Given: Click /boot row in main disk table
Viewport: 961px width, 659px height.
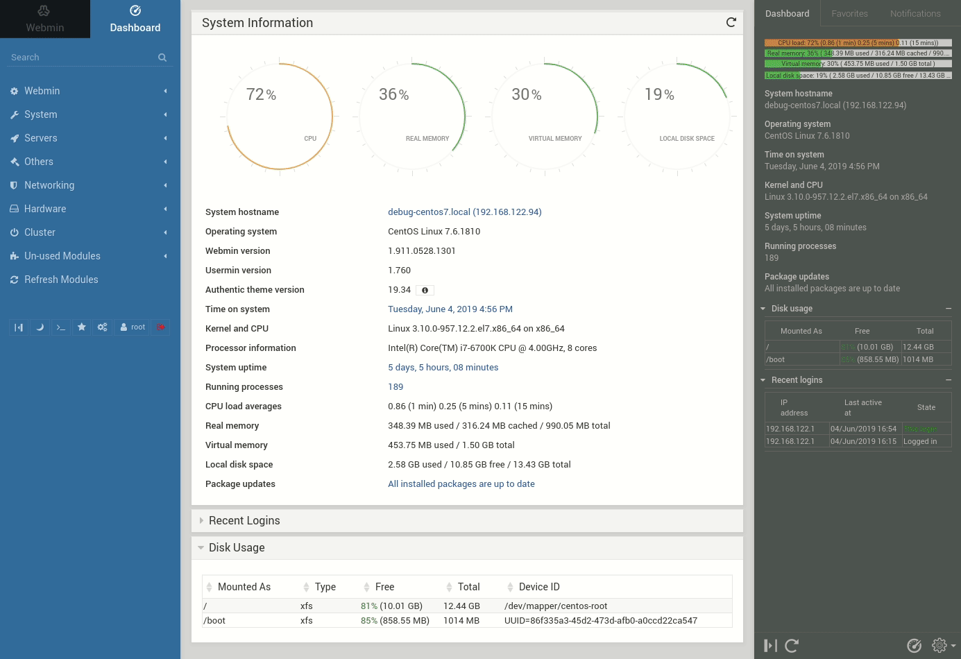Looking at the screenshot, I should (467, 621).
